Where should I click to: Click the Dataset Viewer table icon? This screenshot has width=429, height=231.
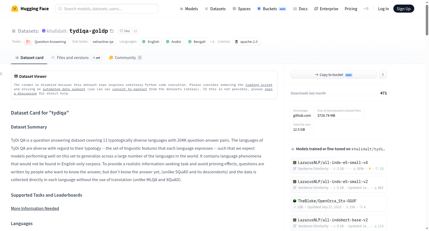tap(16, 76)
